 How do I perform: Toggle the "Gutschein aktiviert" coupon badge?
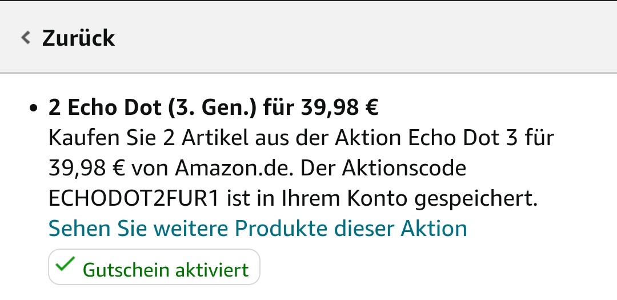[154, 267]
